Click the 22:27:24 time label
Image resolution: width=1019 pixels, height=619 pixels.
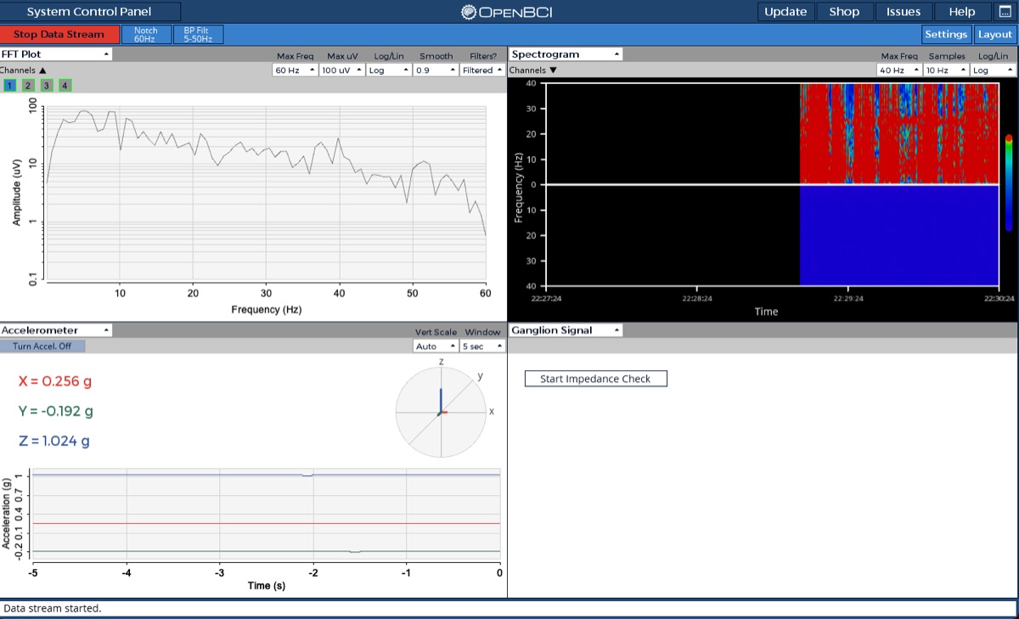tap(546, 299)
